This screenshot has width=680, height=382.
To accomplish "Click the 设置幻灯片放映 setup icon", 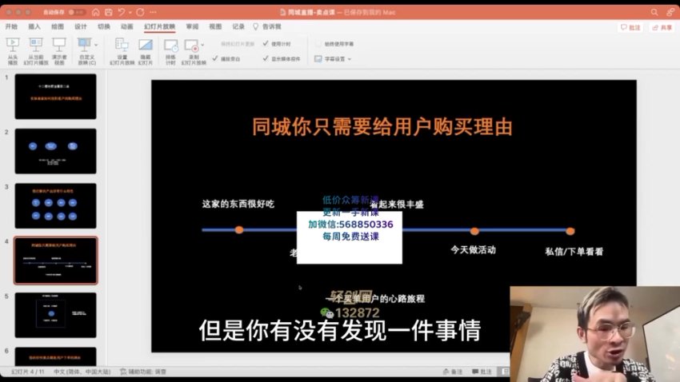I will pyautogui.click(x=122, y=46).
